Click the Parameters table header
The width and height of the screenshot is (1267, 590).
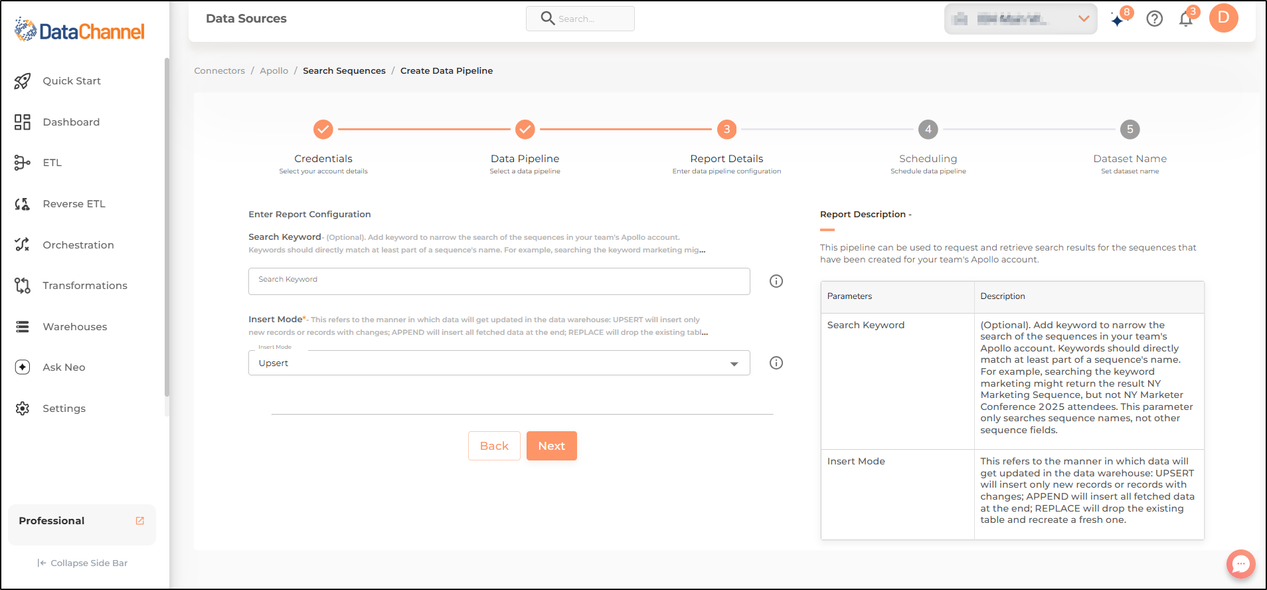850,296
